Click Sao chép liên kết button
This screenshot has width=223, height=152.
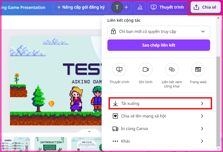pos(159,45)
